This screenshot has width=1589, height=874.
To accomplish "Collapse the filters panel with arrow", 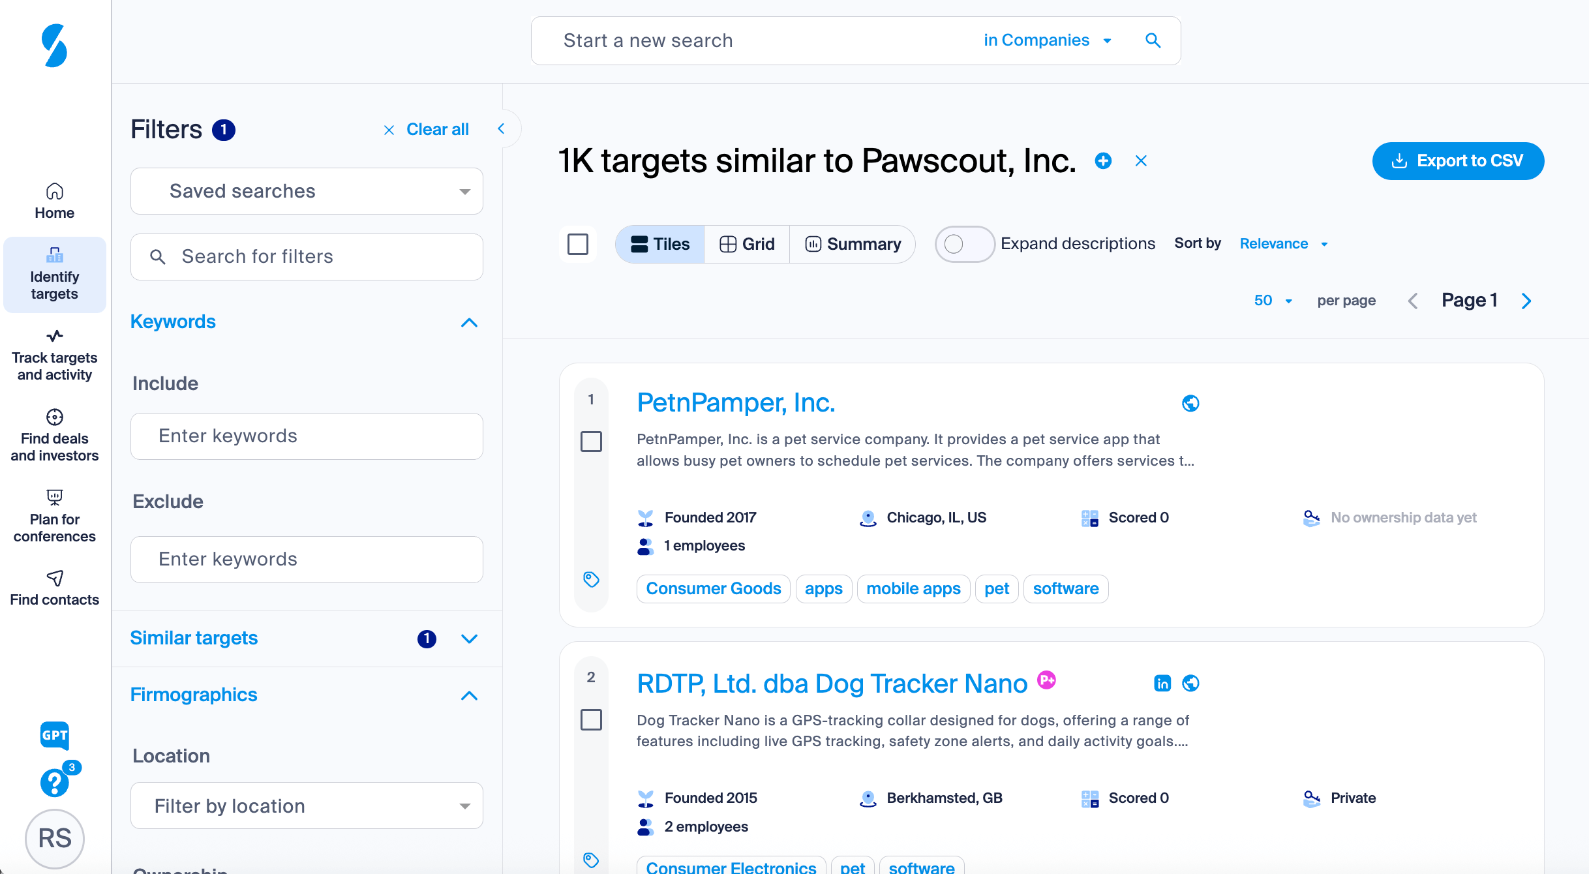I will [501, 128].
